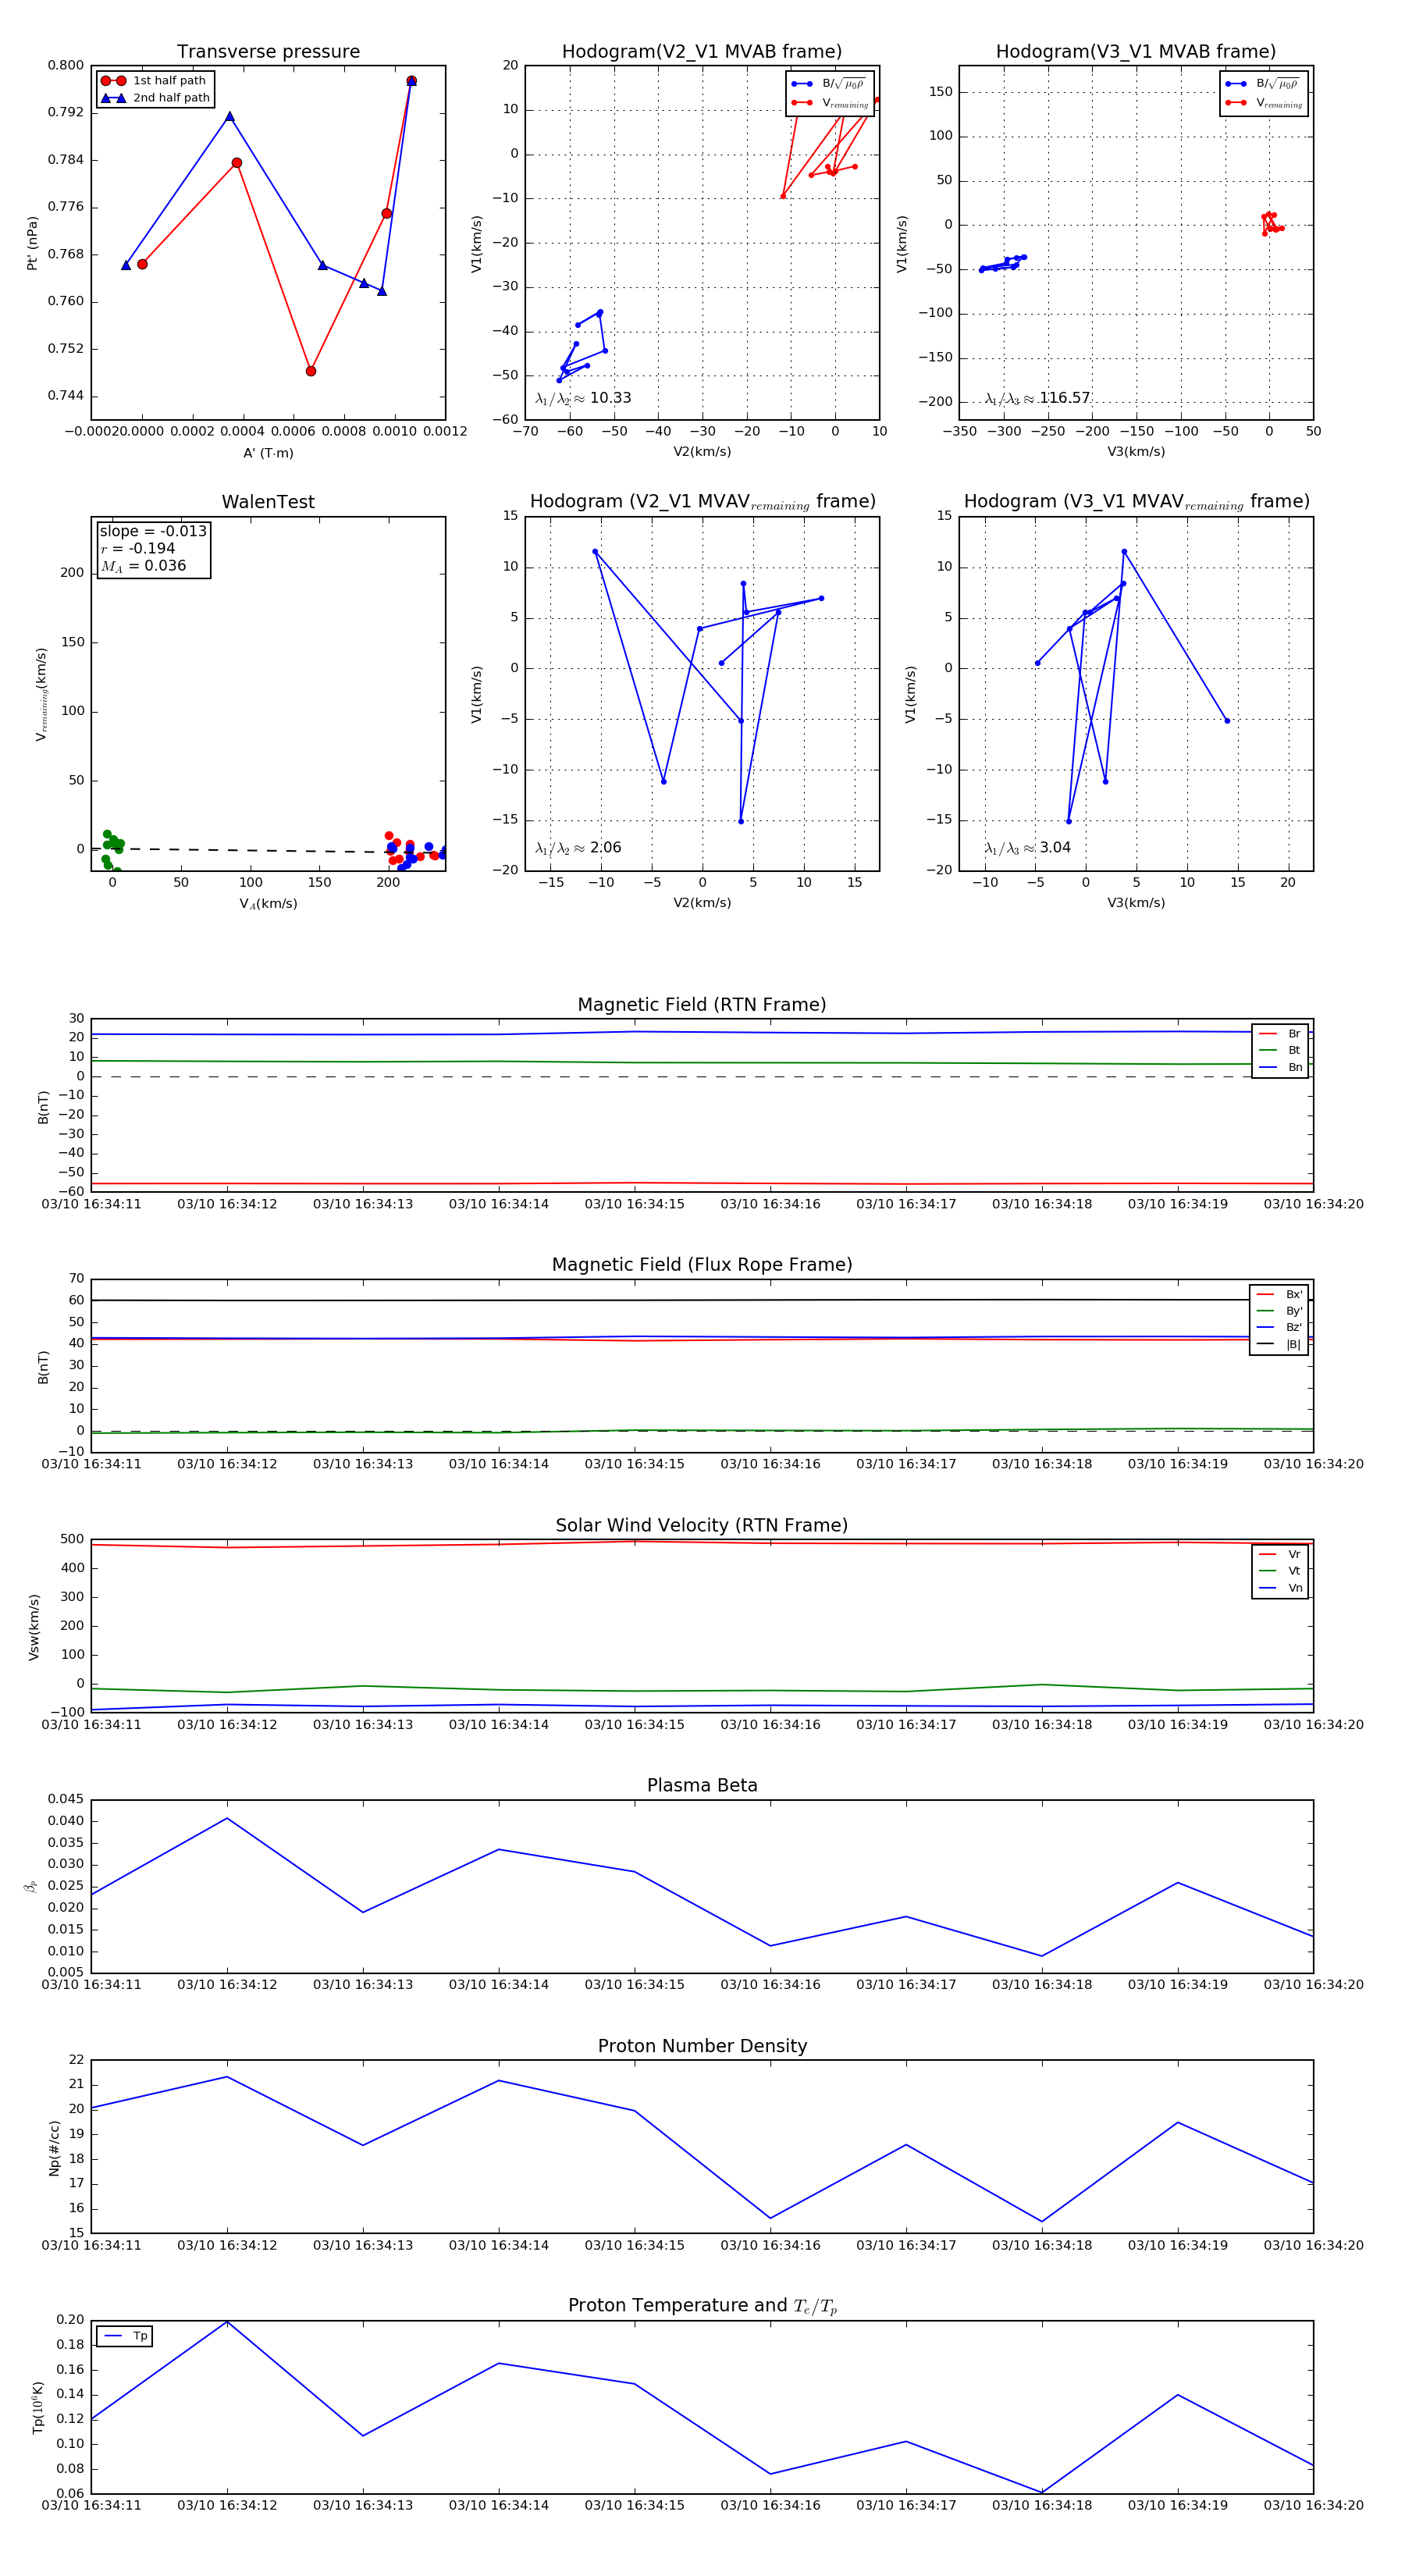Click 'Magnetic Field (Flux Rope Frame)' title
This screenshot has height=2576, width=1405.
pyautogui.click(x=702, y=1265)
